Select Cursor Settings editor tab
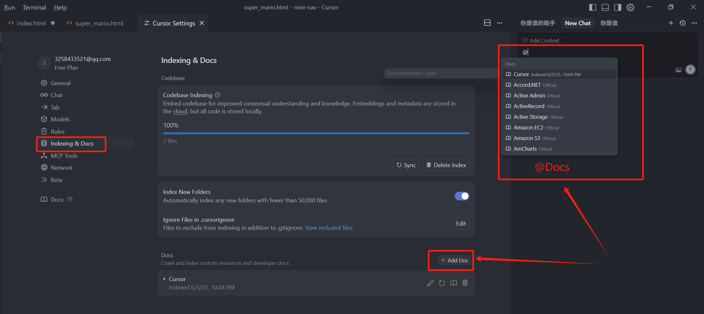This screenshot has height=314, width=704. point(173,23)
